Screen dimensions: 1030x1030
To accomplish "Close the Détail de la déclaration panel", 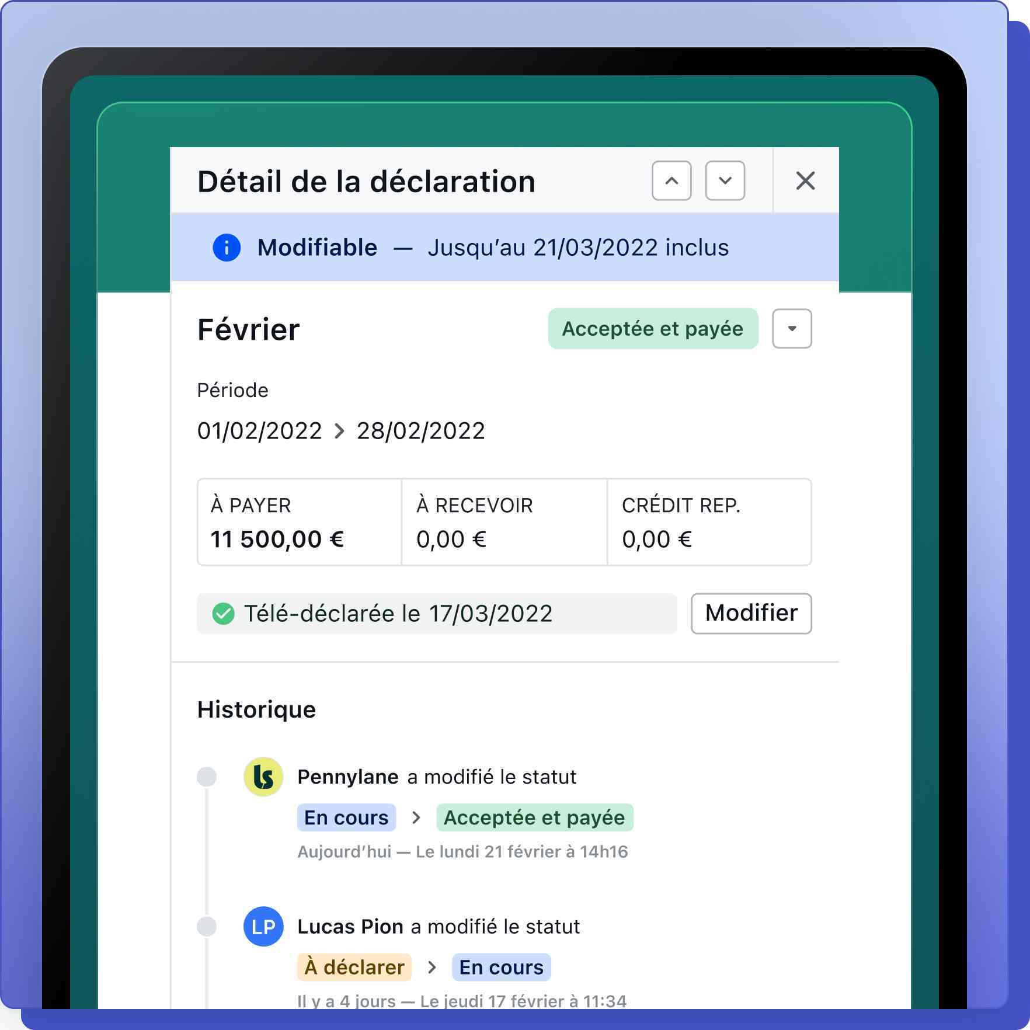I will pyautogui.click(x=805, y=181).
